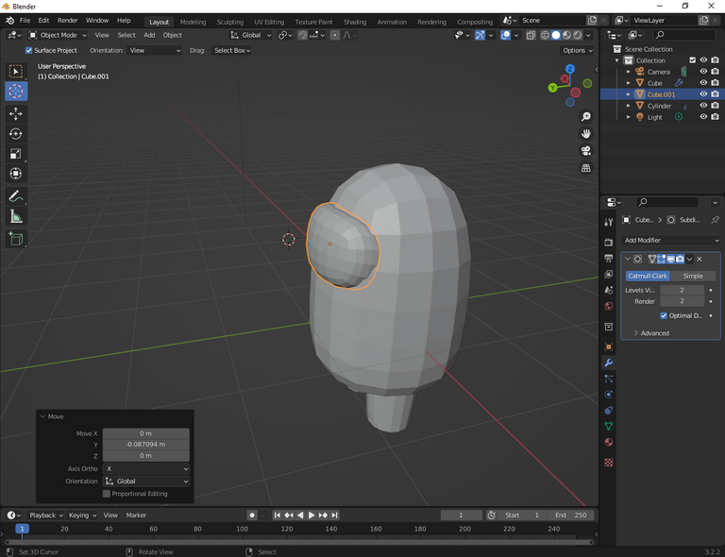Screen dimensions: 725x557
Task: Click the Move Y value field
Action: [x=146, y=445]
